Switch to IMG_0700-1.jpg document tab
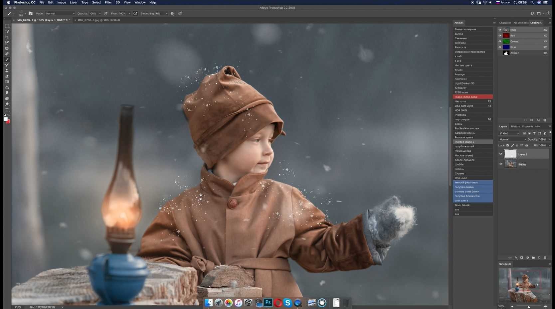Screen dimensions: 555x309 tap(99, 20)
